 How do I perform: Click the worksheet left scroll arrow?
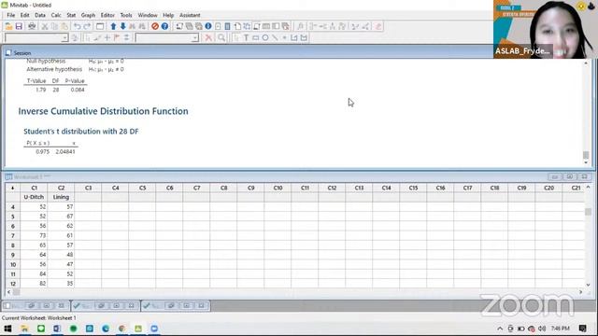pos(9,292)
